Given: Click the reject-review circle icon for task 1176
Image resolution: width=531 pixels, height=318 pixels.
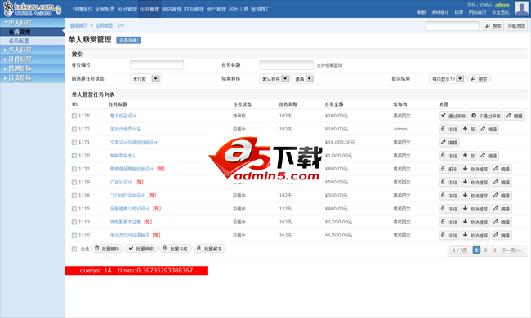Looking at the screenshot, I should point(474,116).
